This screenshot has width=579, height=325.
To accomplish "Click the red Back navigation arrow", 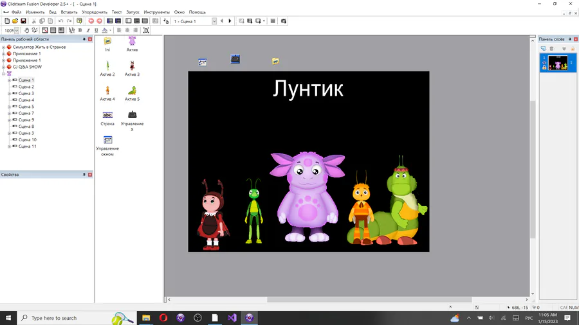I will [91, 21].
